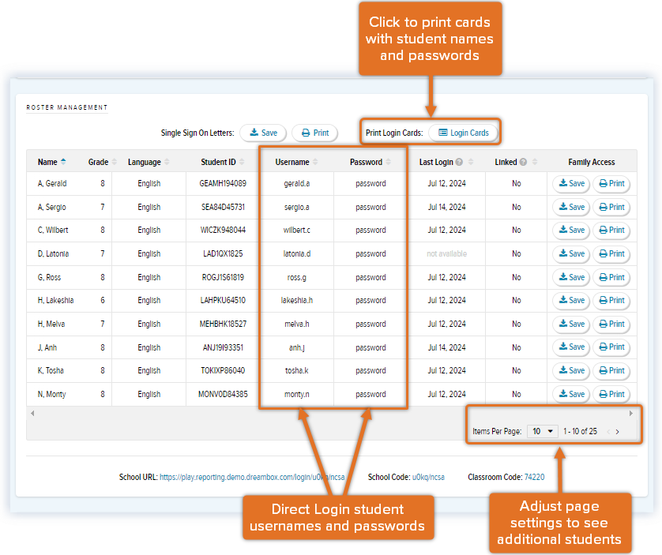Save family access letter for Gerald A
The width and height of the screenshot is (662, 555).
point(571,184)
